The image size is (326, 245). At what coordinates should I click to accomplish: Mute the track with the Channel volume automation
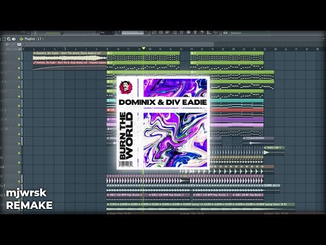[19, 68]
